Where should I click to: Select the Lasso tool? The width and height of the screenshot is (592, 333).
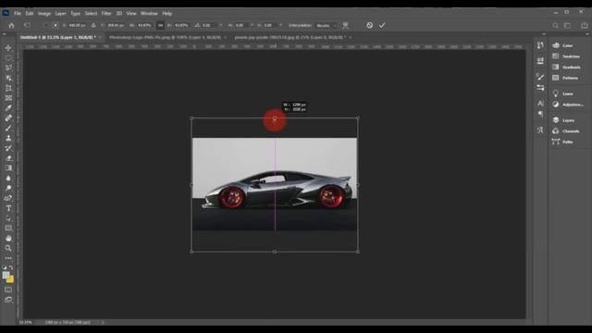[x=8, y=68]
